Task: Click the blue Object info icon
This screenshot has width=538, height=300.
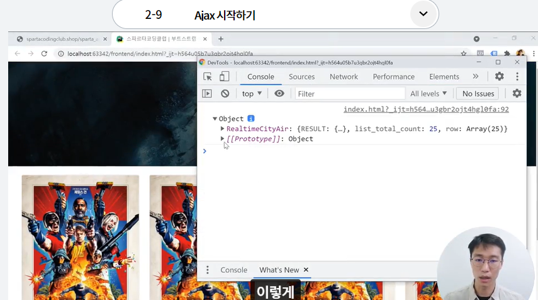Action: [x=251, y=118]
